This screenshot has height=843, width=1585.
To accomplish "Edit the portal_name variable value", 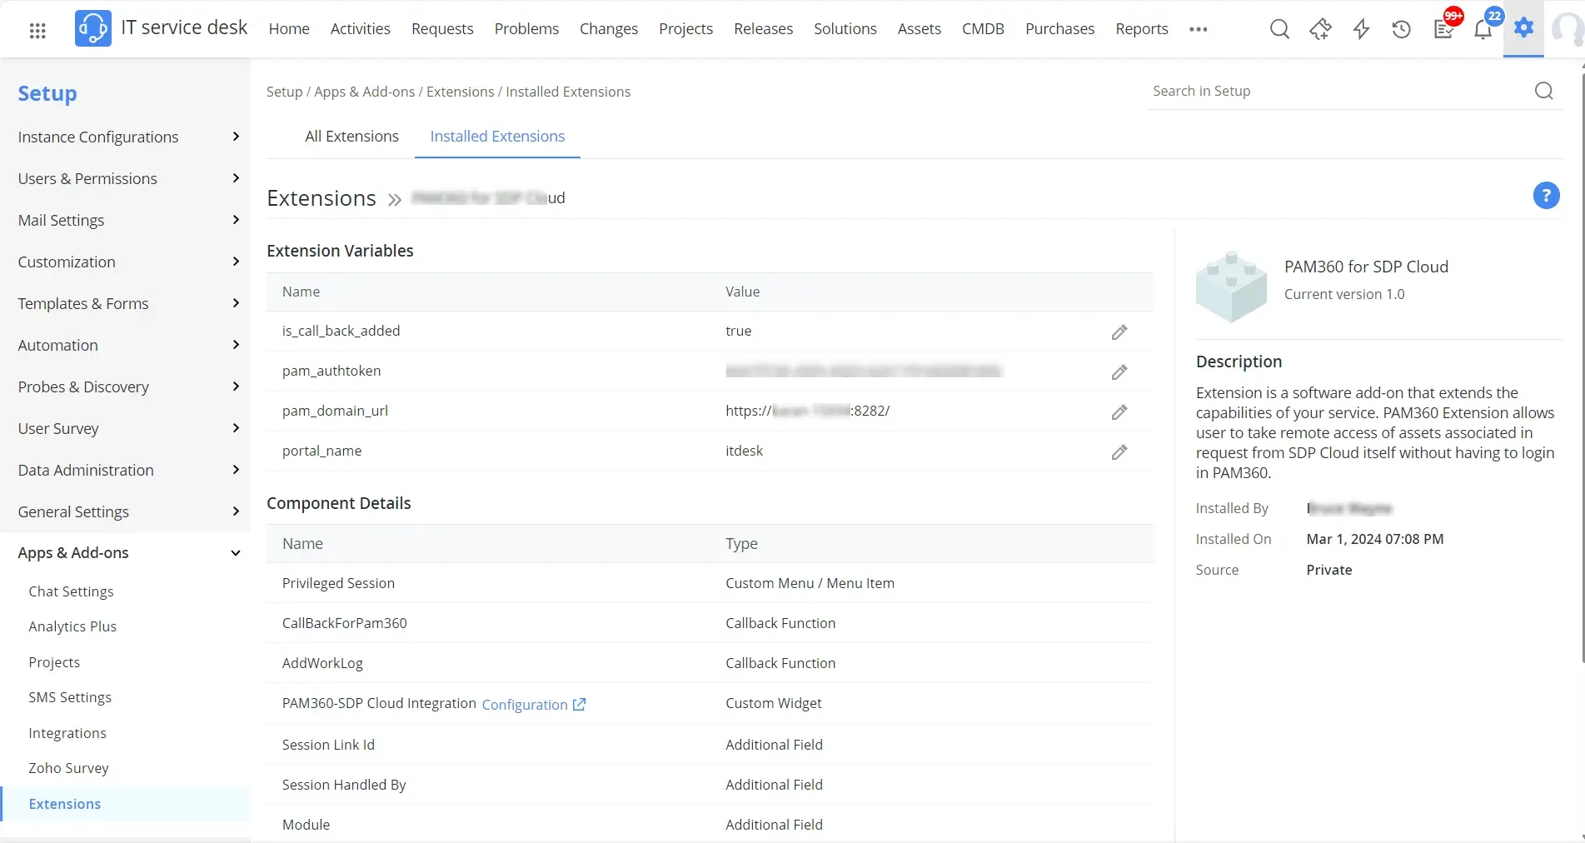I will (1119, 452).
